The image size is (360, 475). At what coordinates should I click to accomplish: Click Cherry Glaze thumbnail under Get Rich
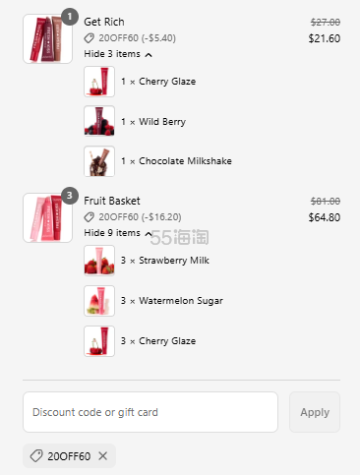tap(99, 82)
